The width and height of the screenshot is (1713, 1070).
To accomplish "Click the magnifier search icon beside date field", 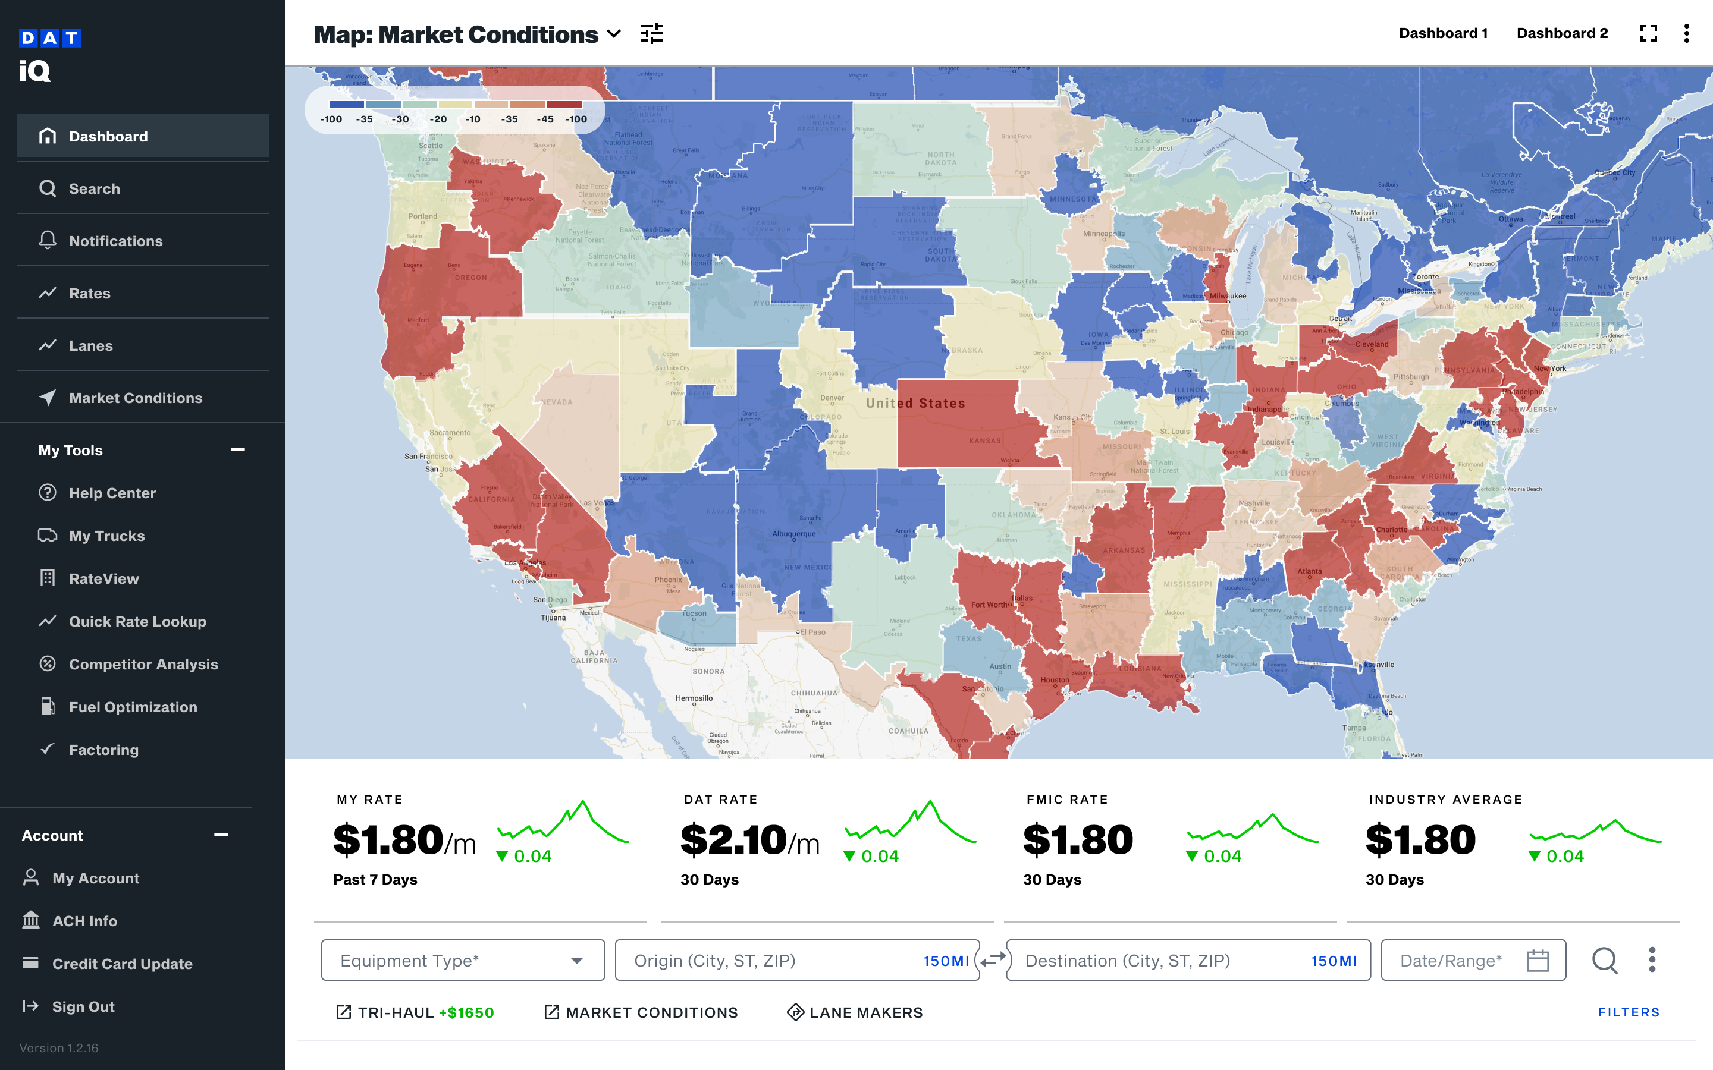I will click(1605, 960).
